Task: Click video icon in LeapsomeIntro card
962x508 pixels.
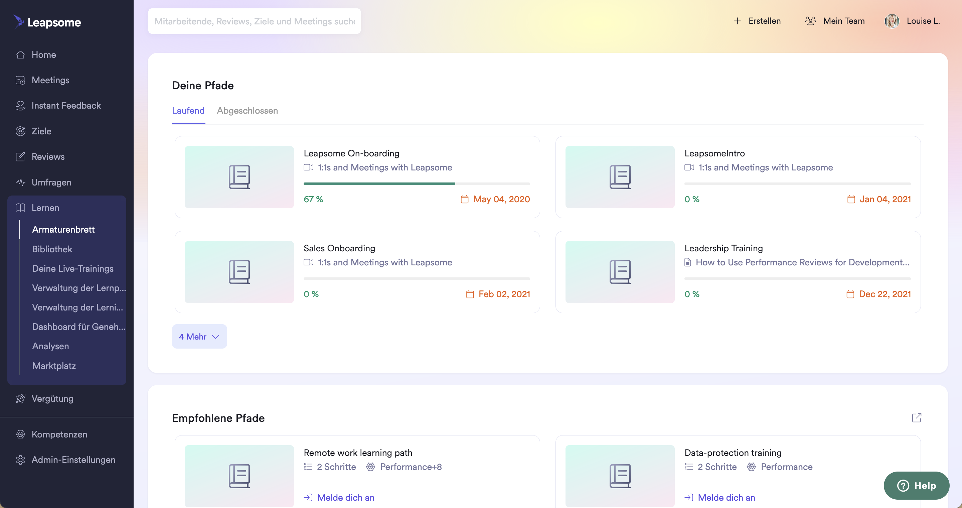Action: pyautogui.click(x=689, y=167)
